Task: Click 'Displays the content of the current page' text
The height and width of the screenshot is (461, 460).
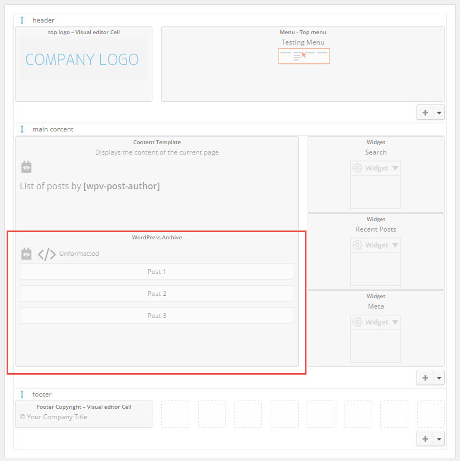Action: tap(157, 152)
